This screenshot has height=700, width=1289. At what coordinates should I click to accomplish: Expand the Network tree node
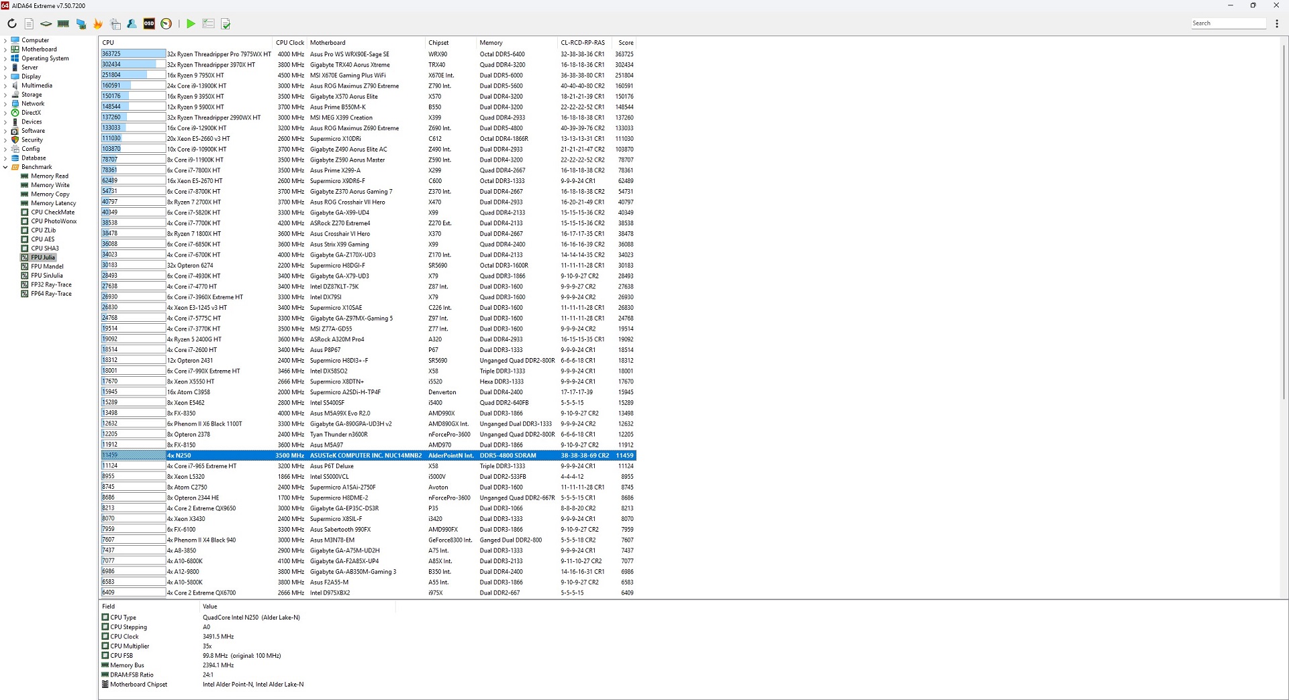(5, 103)
